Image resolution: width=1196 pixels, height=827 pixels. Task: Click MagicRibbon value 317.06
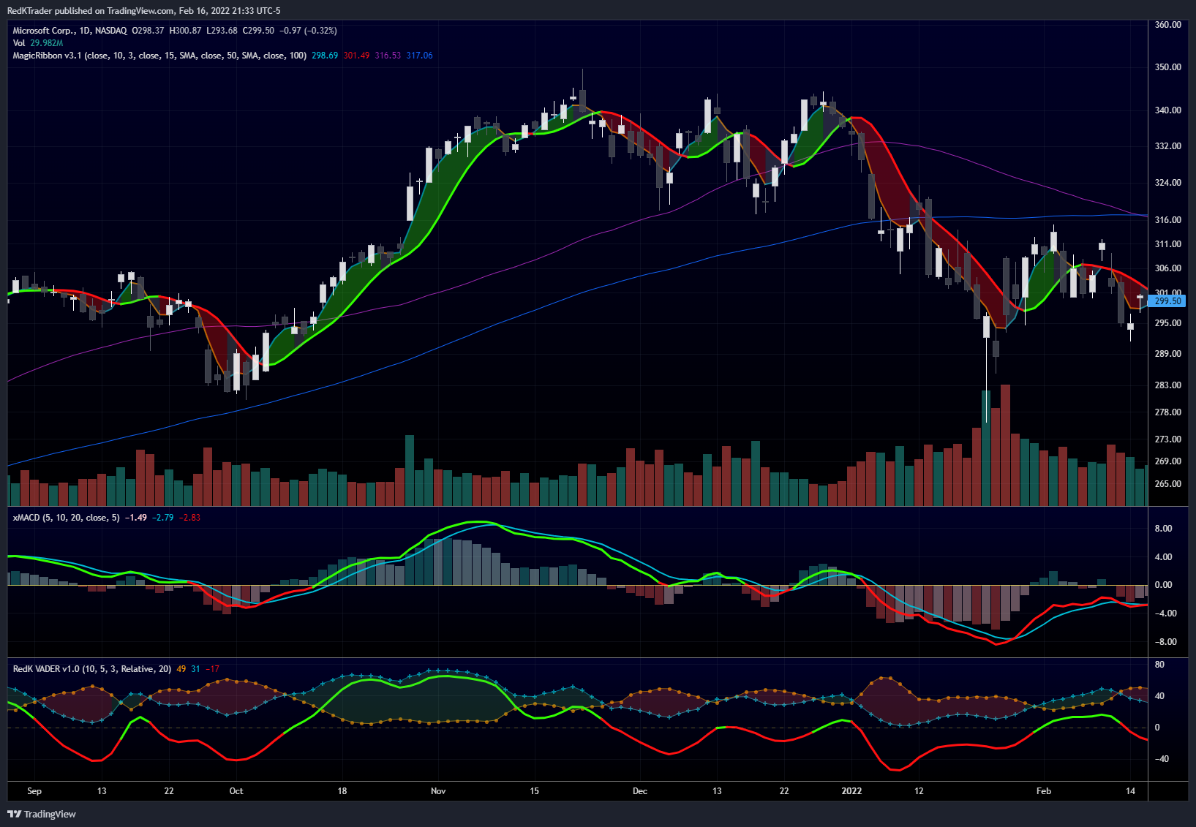[419, 56]
